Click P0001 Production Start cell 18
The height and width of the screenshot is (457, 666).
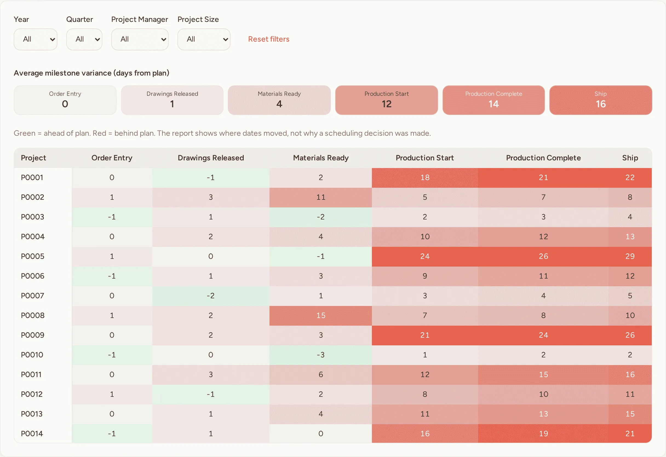coord(425,178)
